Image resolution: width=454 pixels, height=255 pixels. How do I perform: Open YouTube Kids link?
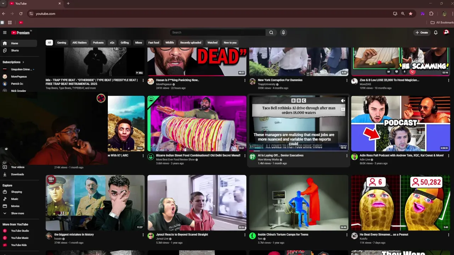(18, 245)
